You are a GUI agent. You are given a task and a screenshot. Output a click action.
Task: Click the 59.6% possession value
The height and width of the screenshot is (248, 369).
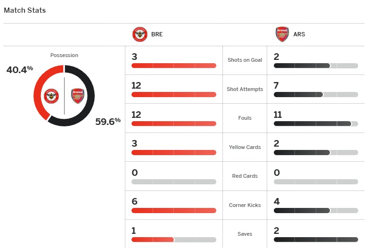pyautogui.click(x=108, y=121)
